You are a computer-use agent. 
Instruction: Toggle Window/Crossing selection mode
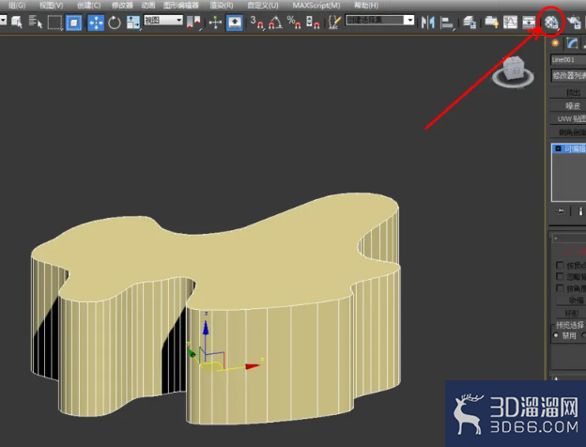click(73, 23)
